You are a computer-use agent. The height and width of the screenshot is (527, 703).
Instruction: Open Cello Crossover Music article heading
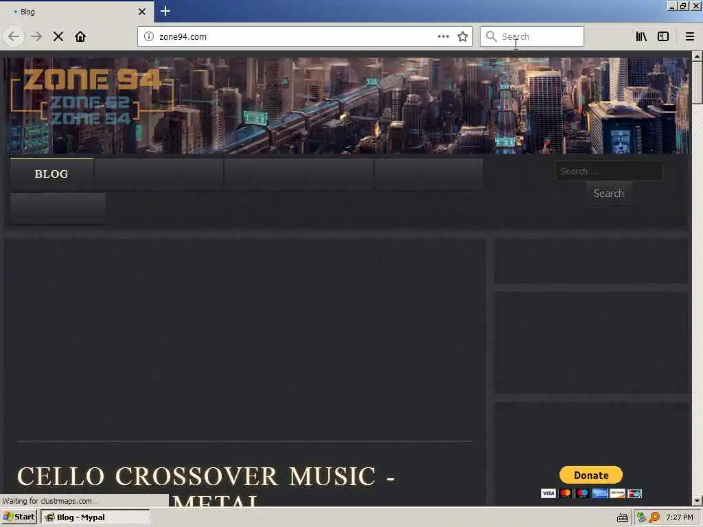tap(206, 488)
